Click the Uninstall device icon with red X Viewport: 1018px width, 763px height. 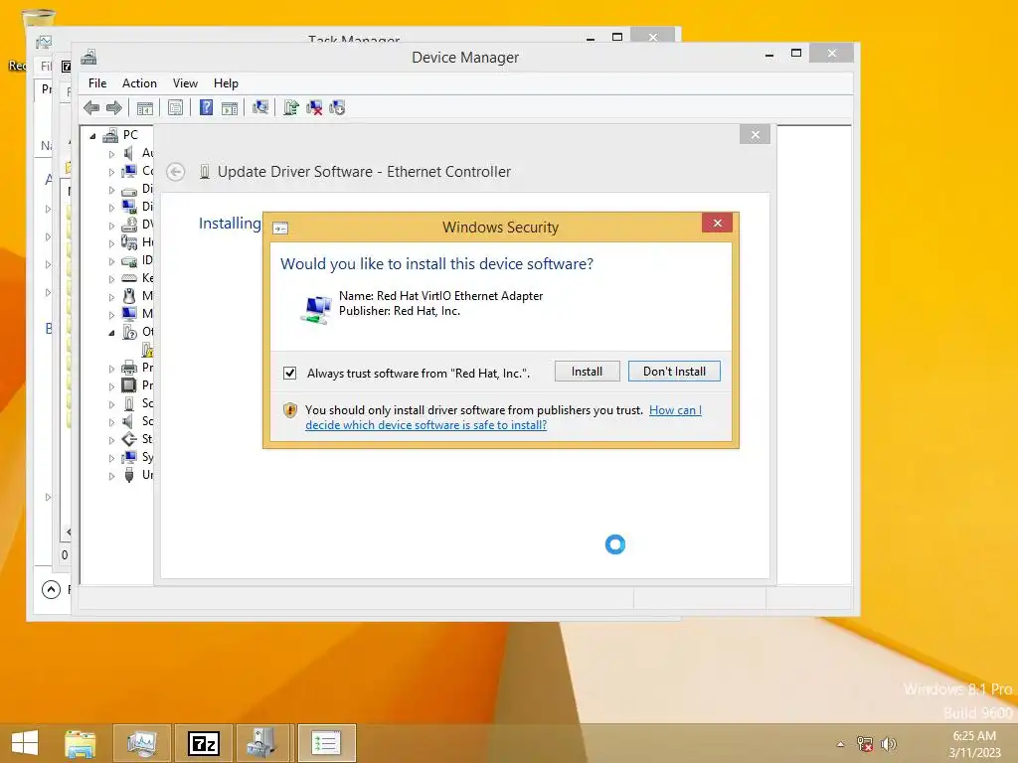pos(314,107)
